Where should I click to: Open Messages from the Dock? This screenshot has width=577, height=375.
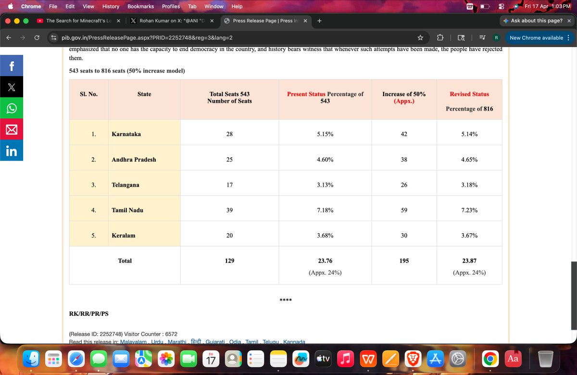(99, 359)
